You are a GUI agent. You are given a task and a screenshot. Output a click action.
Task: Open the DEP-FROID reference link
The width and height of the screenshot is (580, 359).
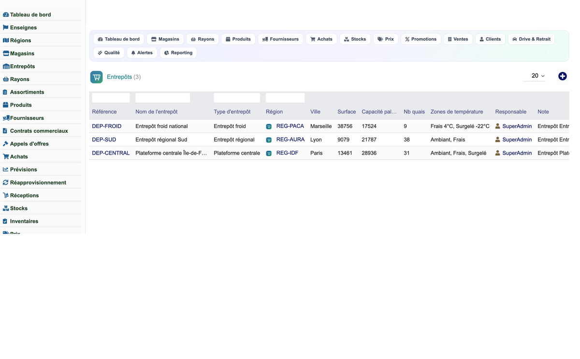(x=107, y=126)
